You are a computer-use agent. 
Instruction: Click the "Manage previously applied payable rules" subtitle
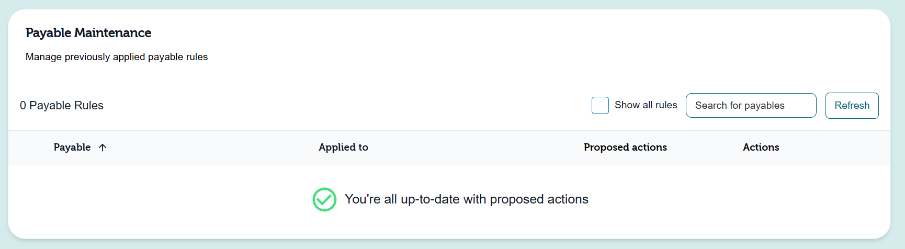pos(117,57)
